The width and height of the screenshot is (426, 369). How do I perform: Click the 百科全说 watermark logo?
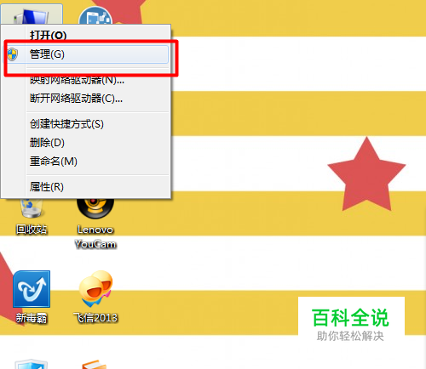[351, 324]
